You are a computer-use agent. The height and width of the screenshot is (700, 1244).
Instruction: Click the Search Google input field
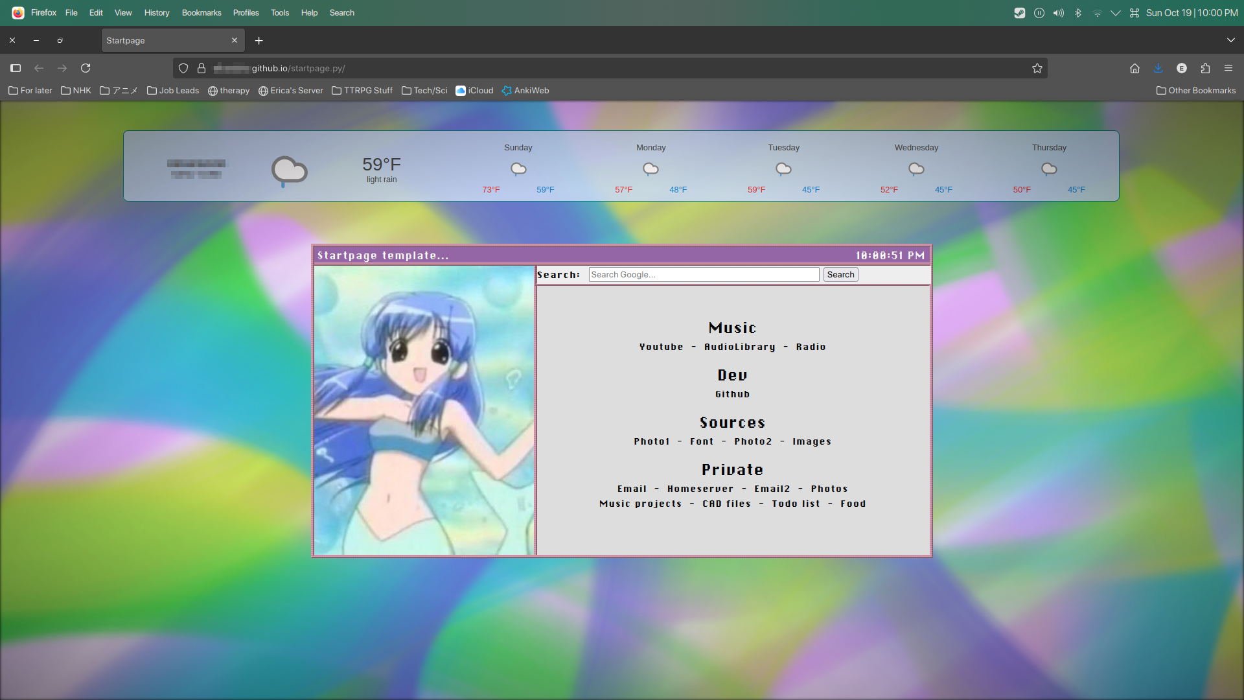704,275
